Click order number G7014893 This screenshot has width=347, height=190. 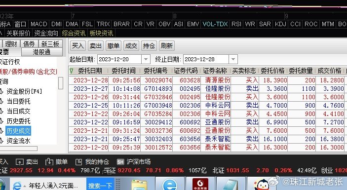pyautogui.click(x=158, y=88)
